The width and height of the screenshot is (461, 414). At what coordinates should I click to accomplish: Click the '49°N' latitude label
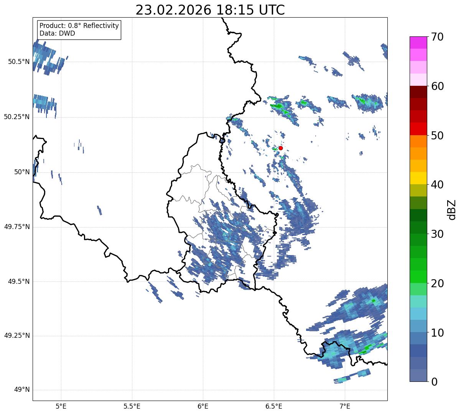(22, 390)
